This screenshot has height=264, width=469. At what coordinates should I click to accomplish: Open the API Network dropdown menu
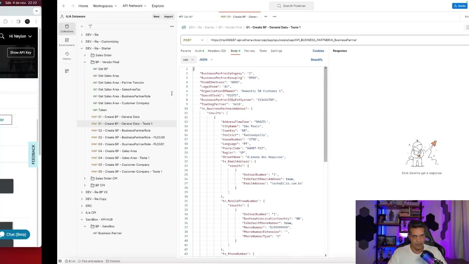tap(134, 6)
